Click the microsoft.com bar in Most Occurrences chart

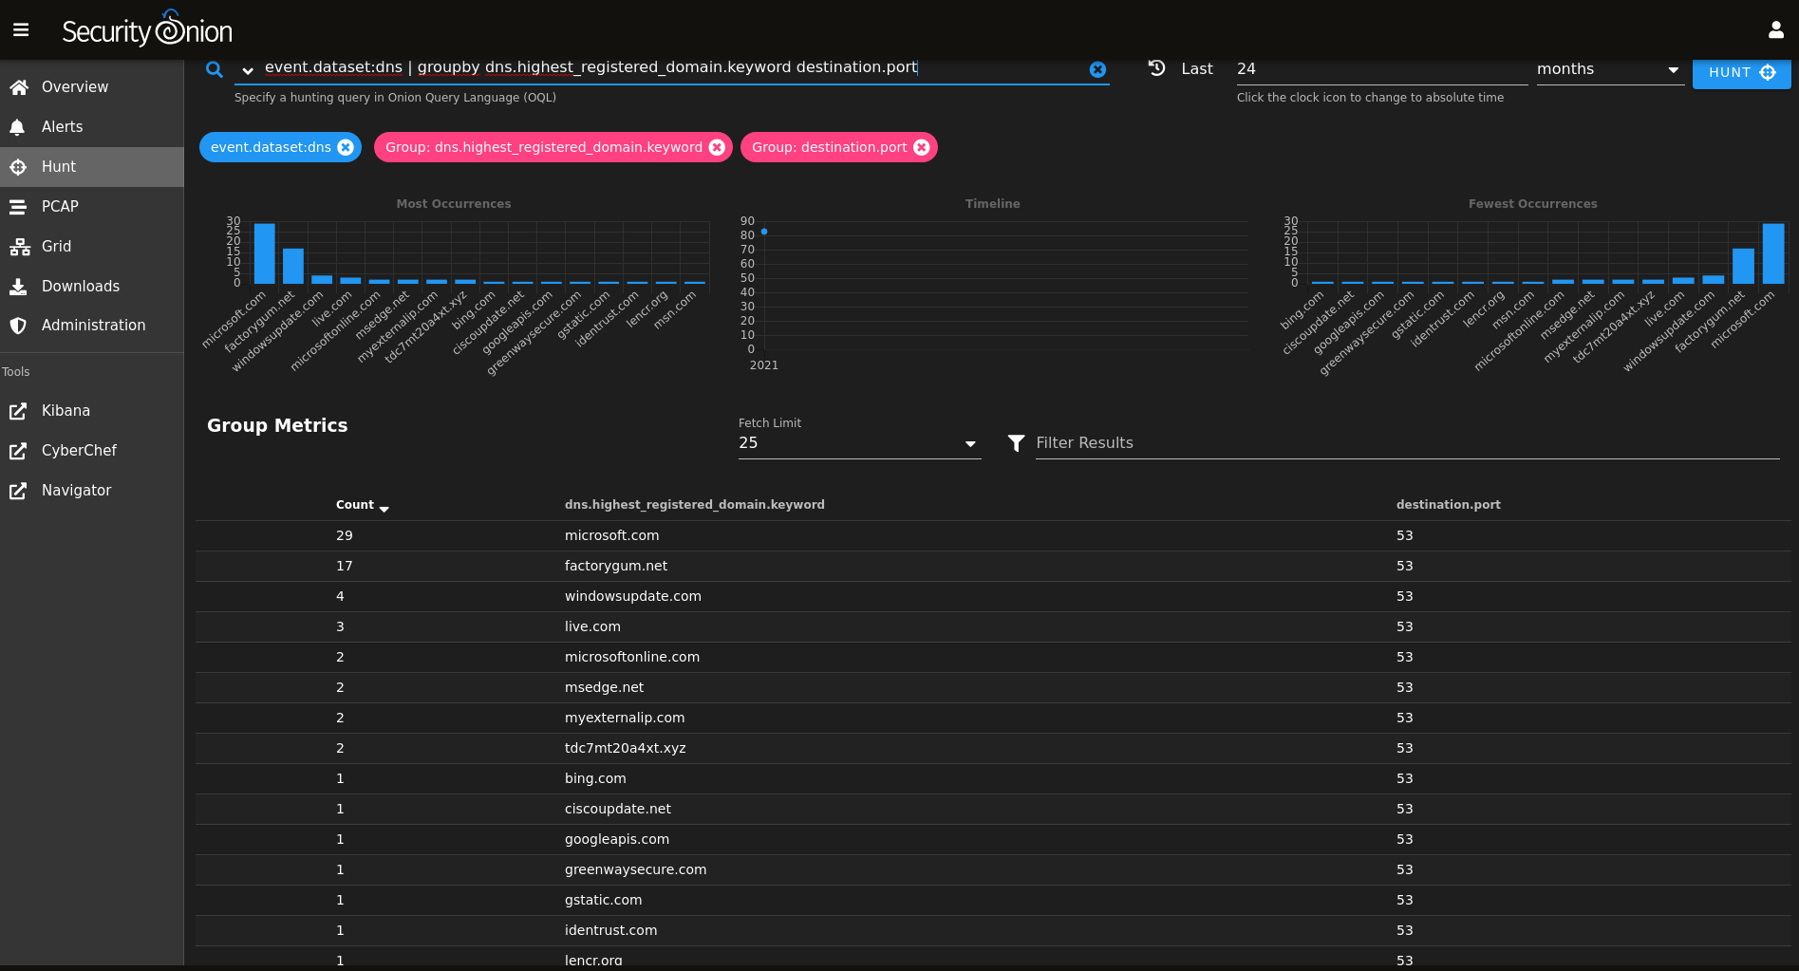(264, 253)
